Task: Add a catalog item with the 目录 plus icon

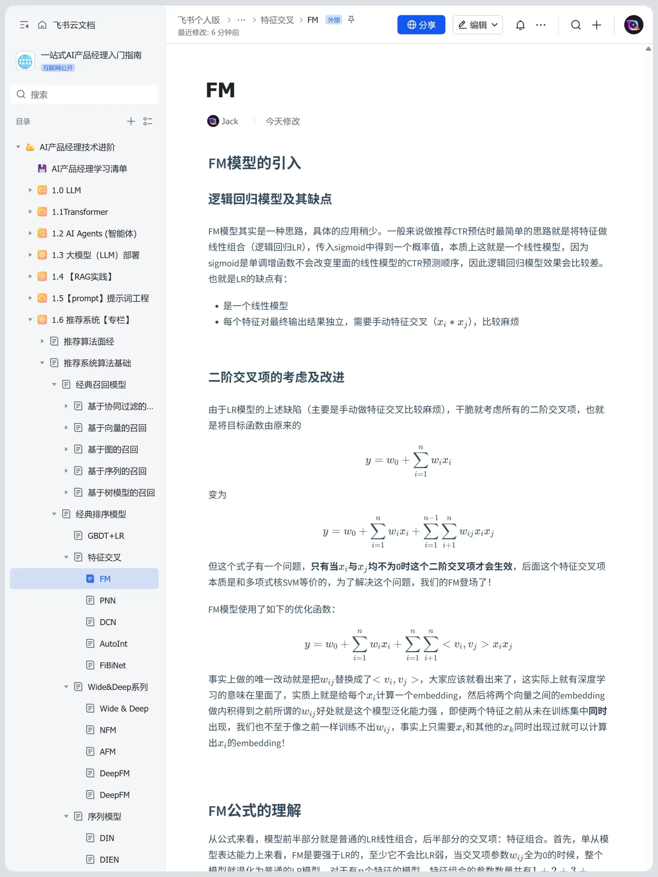Action: coord(131,121)
